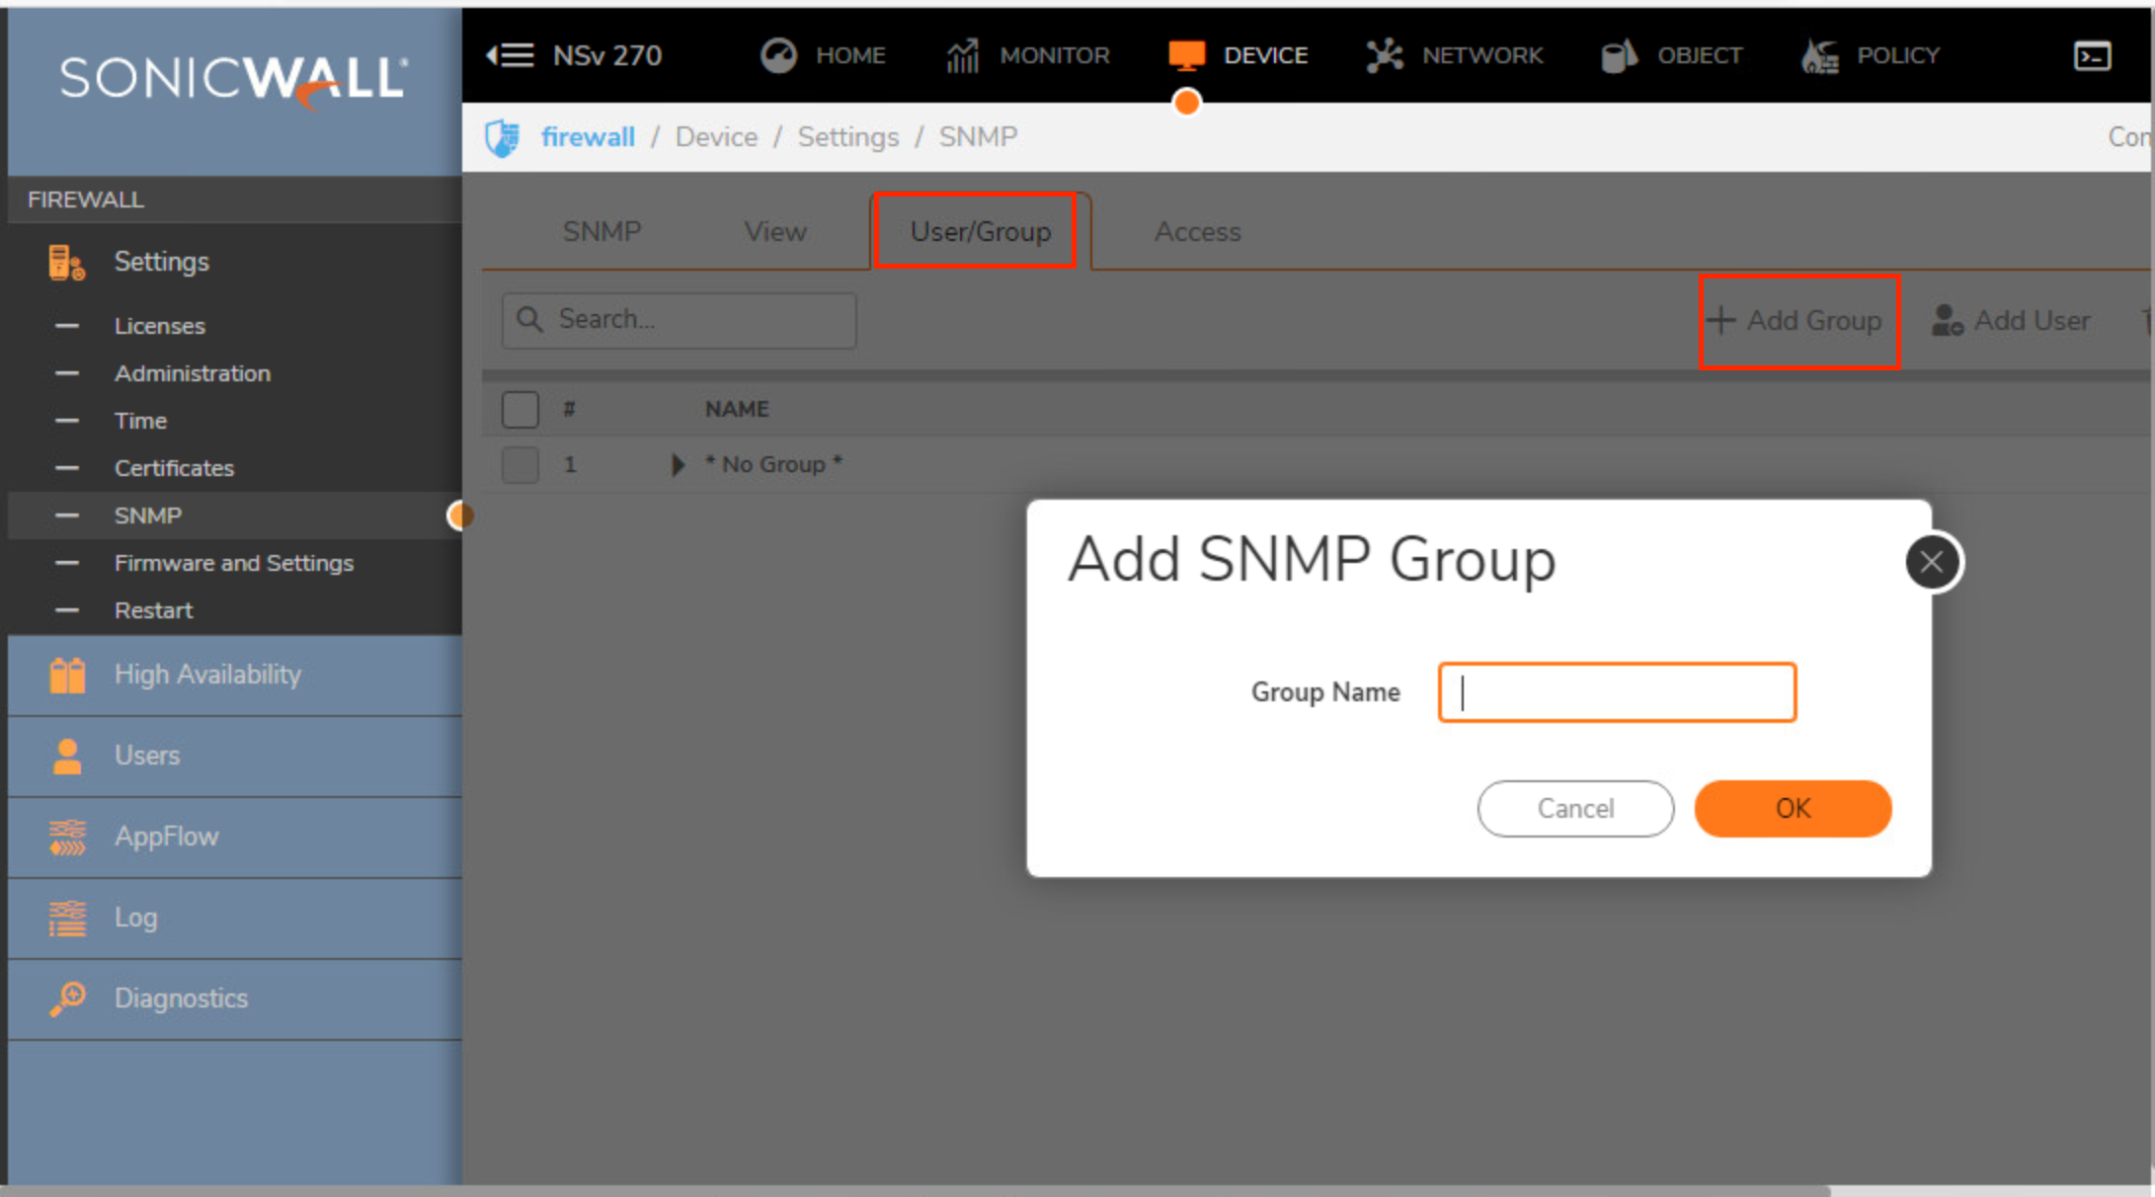2155x1197 pixels.
Task: Click the HOME gauge icon
Action: [778, 55]
